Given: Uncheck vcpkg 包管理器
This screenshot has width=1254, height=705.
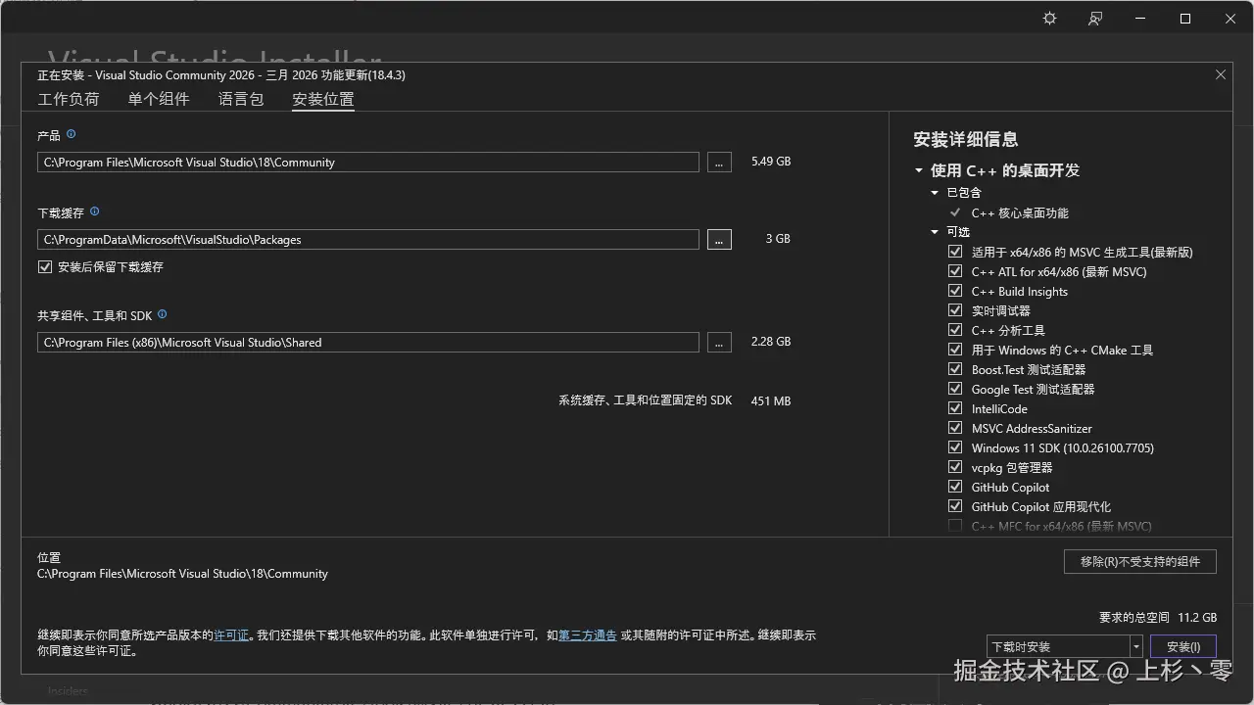Looking at the screenshot, I should coord(955,467).
